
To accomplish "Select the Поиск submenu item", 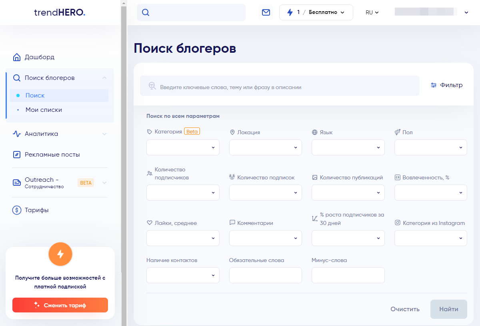I will (35, 95).
